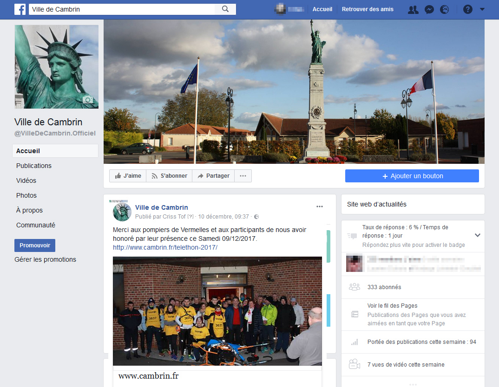Click 333 abonnés followers count

[384, 287]
